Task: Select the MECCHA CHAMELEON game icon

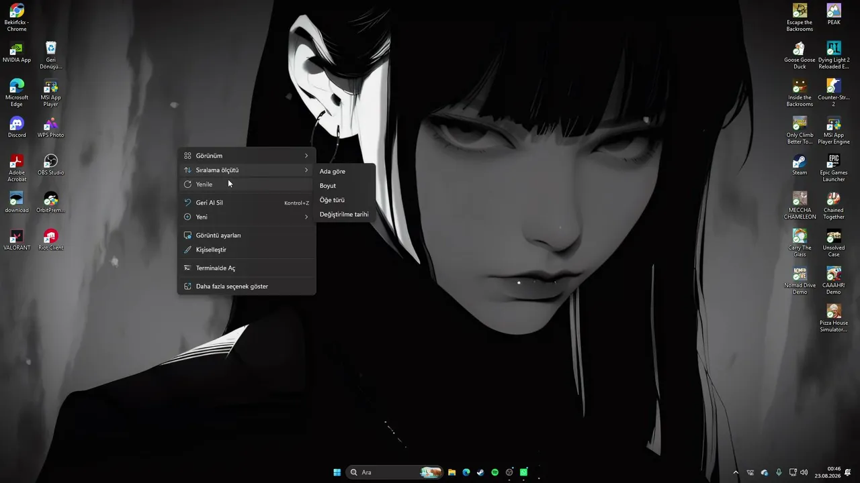Action: [x=800, y=205]
